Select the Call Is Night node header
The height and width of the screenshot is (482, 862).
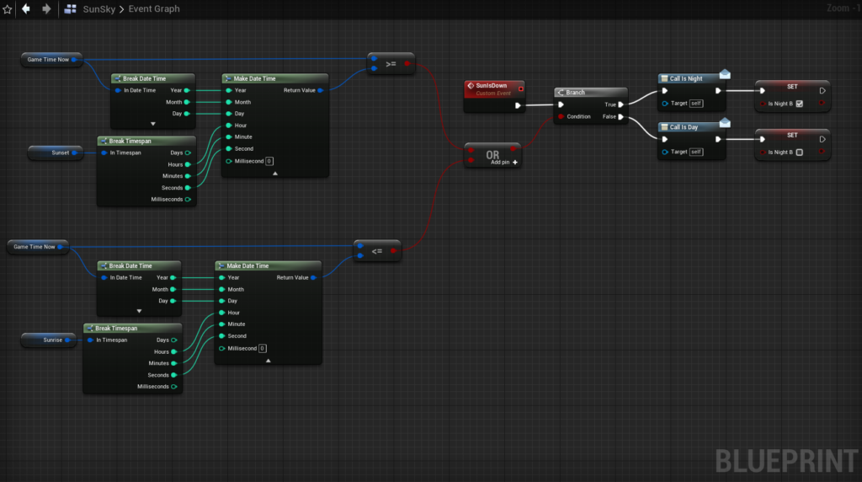click(x=690, y=78)
